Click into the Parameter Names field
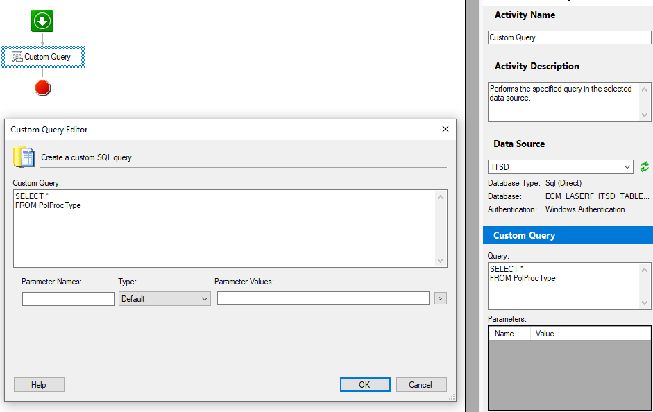 click(68, 299)
